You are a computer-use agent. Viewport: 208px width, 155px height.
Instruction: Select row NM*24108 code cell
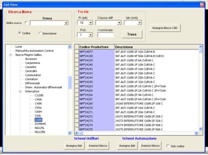click(96, 56)
